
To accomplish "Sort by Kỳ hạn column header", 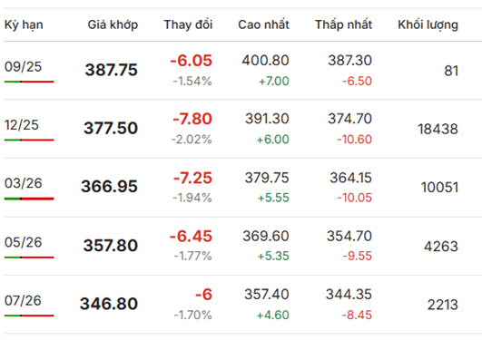I will pos(24,24).
